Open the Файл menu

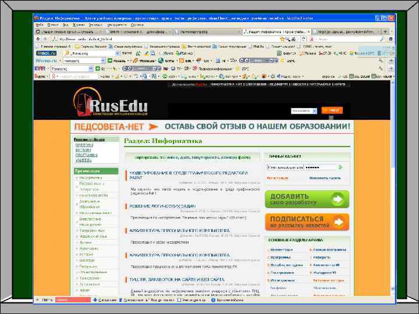point(40,25)
